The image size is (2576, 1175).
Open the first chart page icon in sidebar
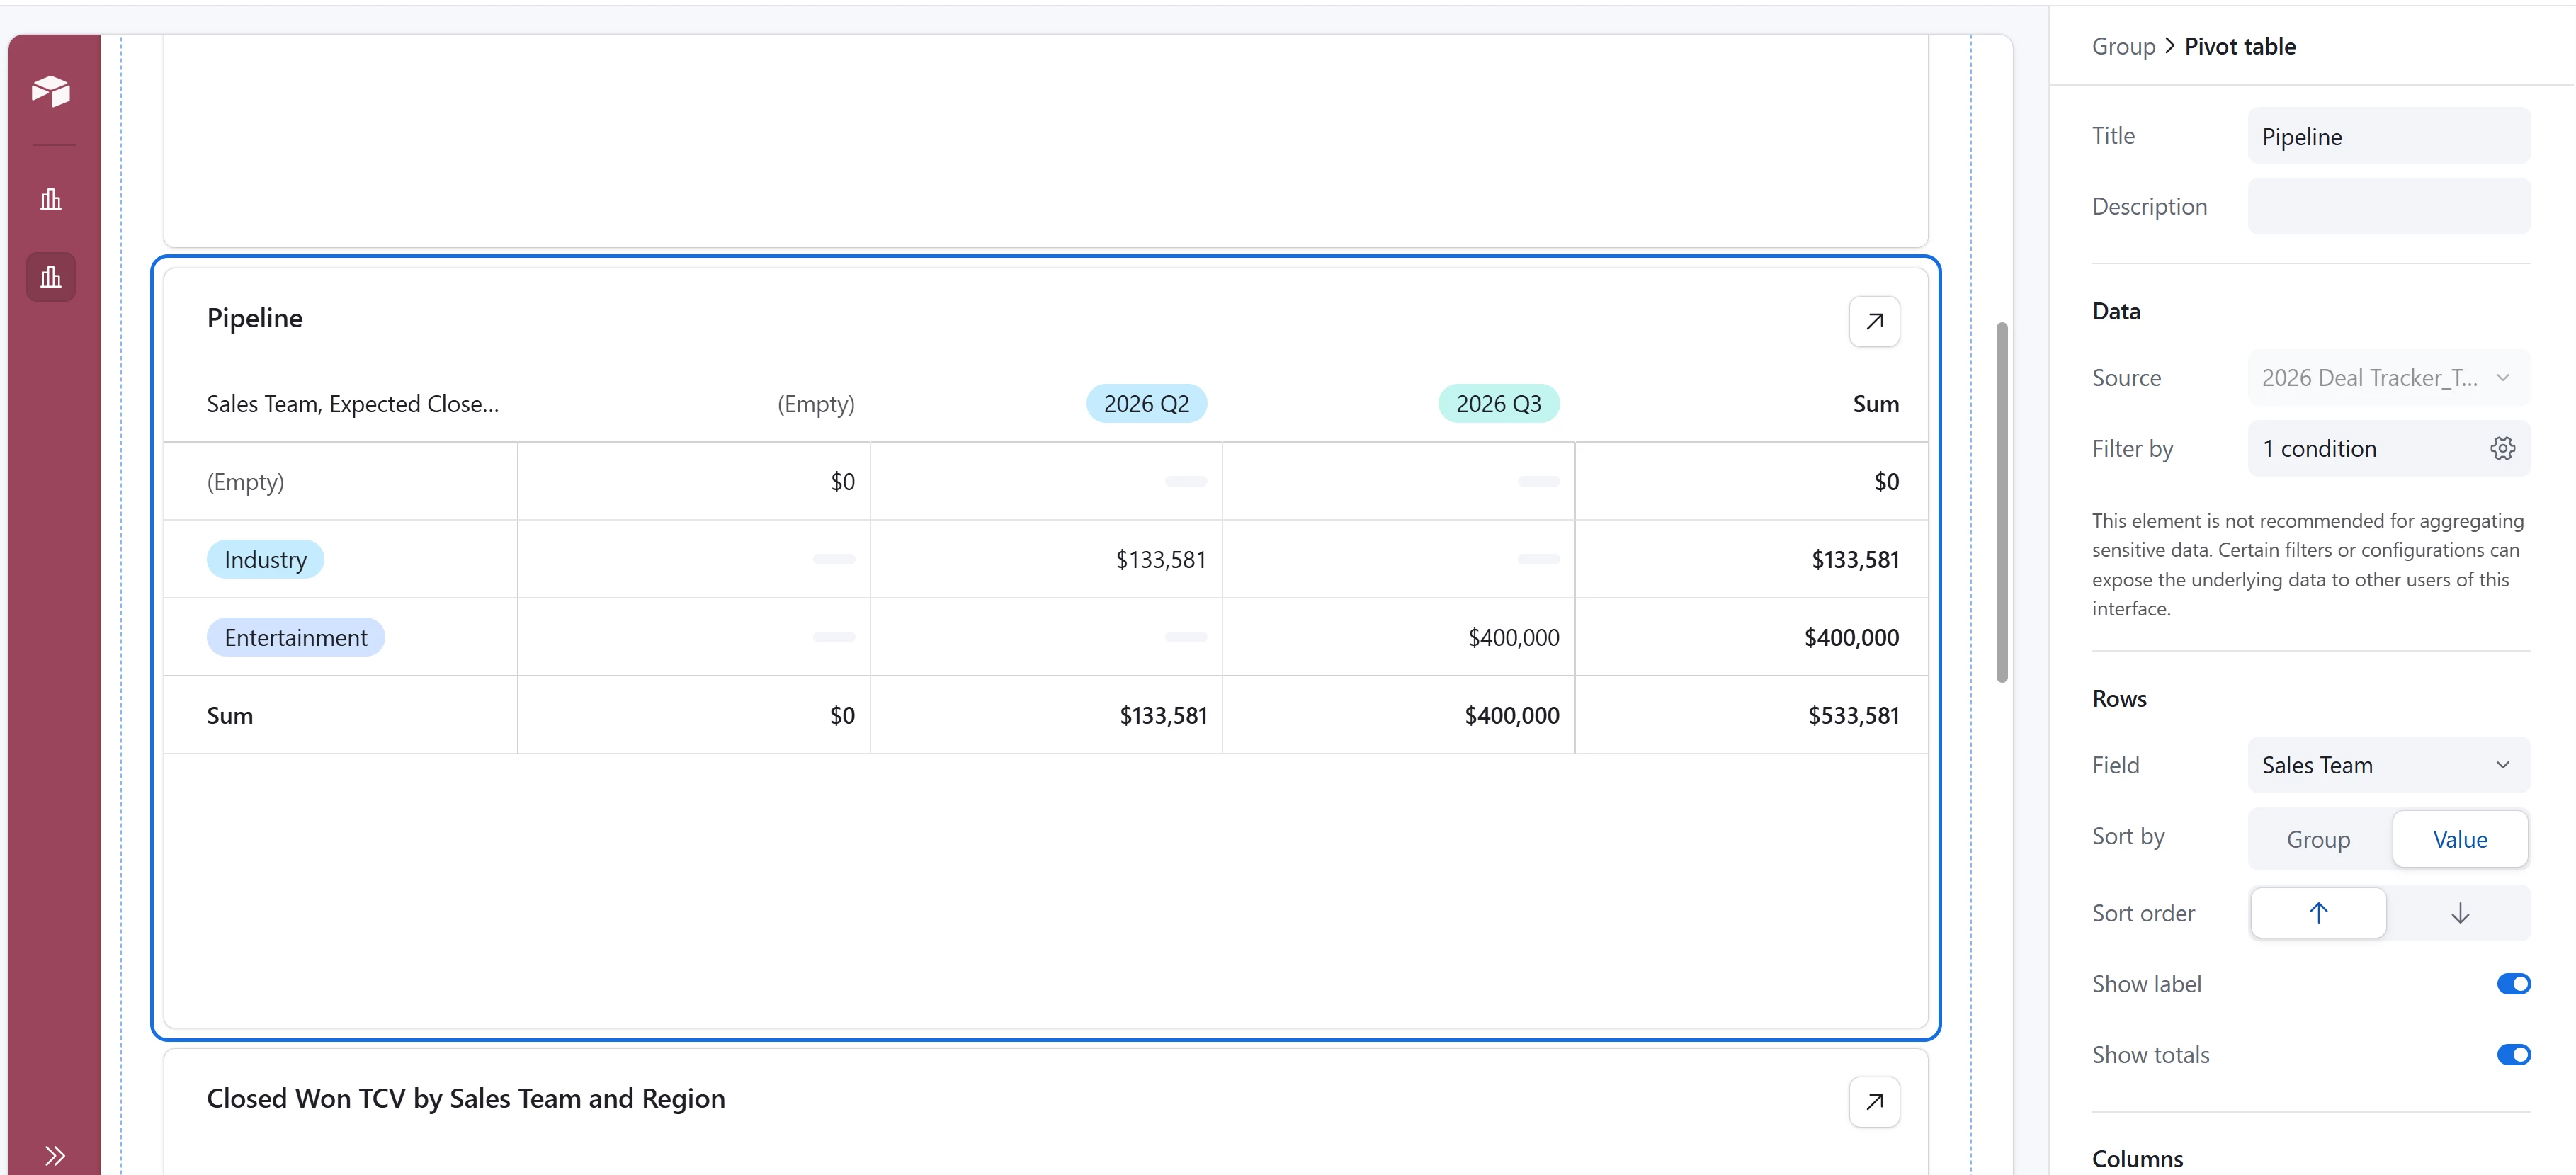[51, 199]
